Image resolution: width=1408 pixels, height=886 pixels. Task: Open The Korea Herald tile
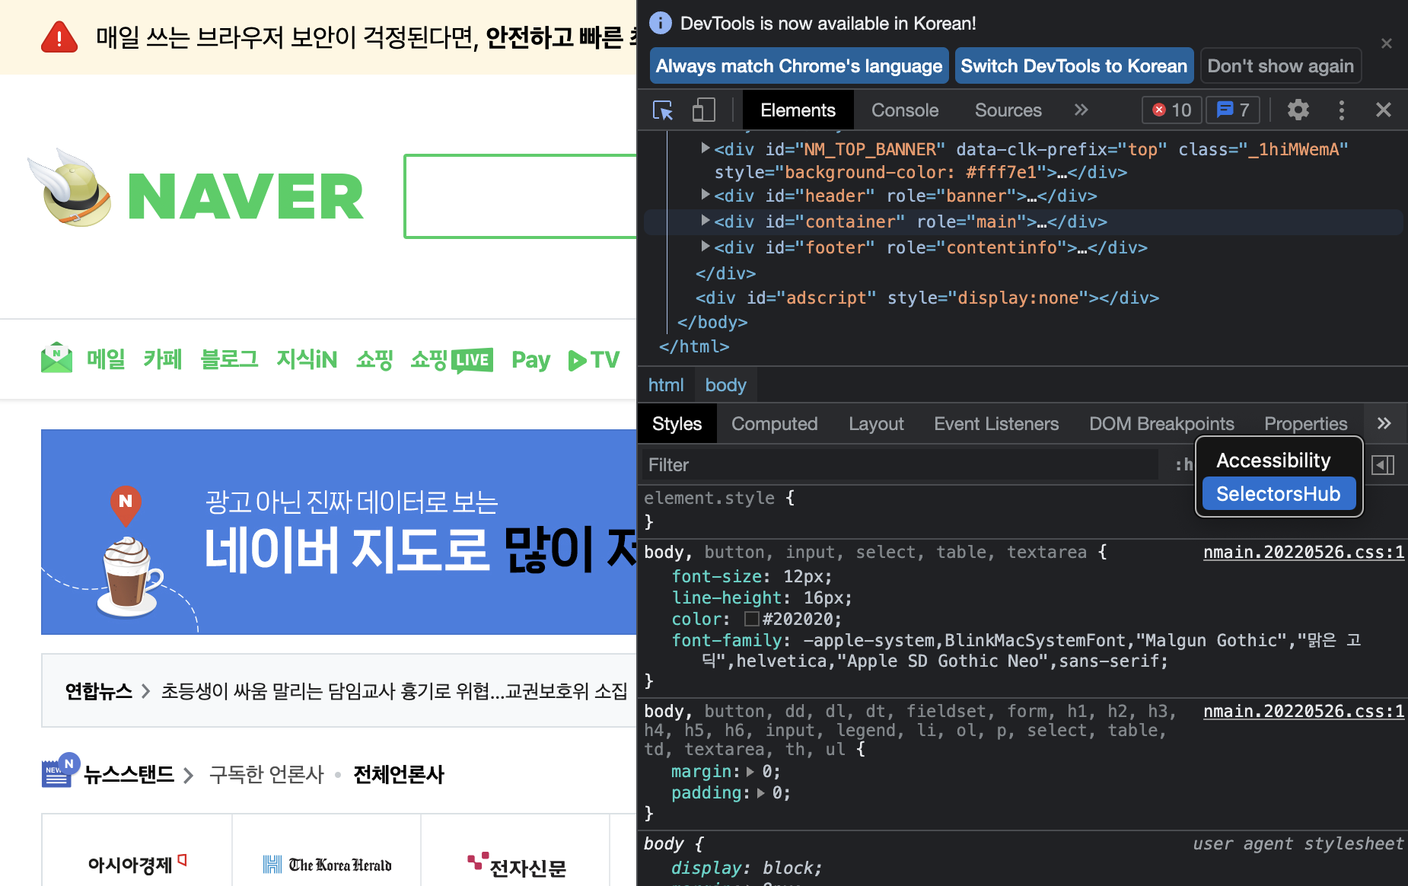[327, 851]
